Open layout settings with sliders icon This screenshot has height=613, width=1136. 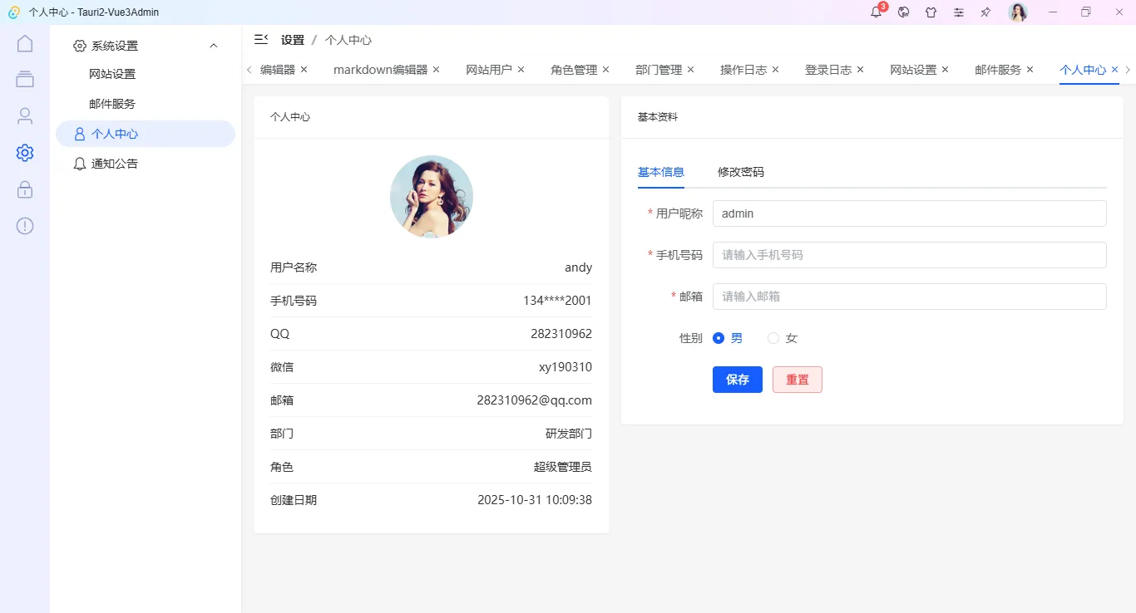(958, 12)
